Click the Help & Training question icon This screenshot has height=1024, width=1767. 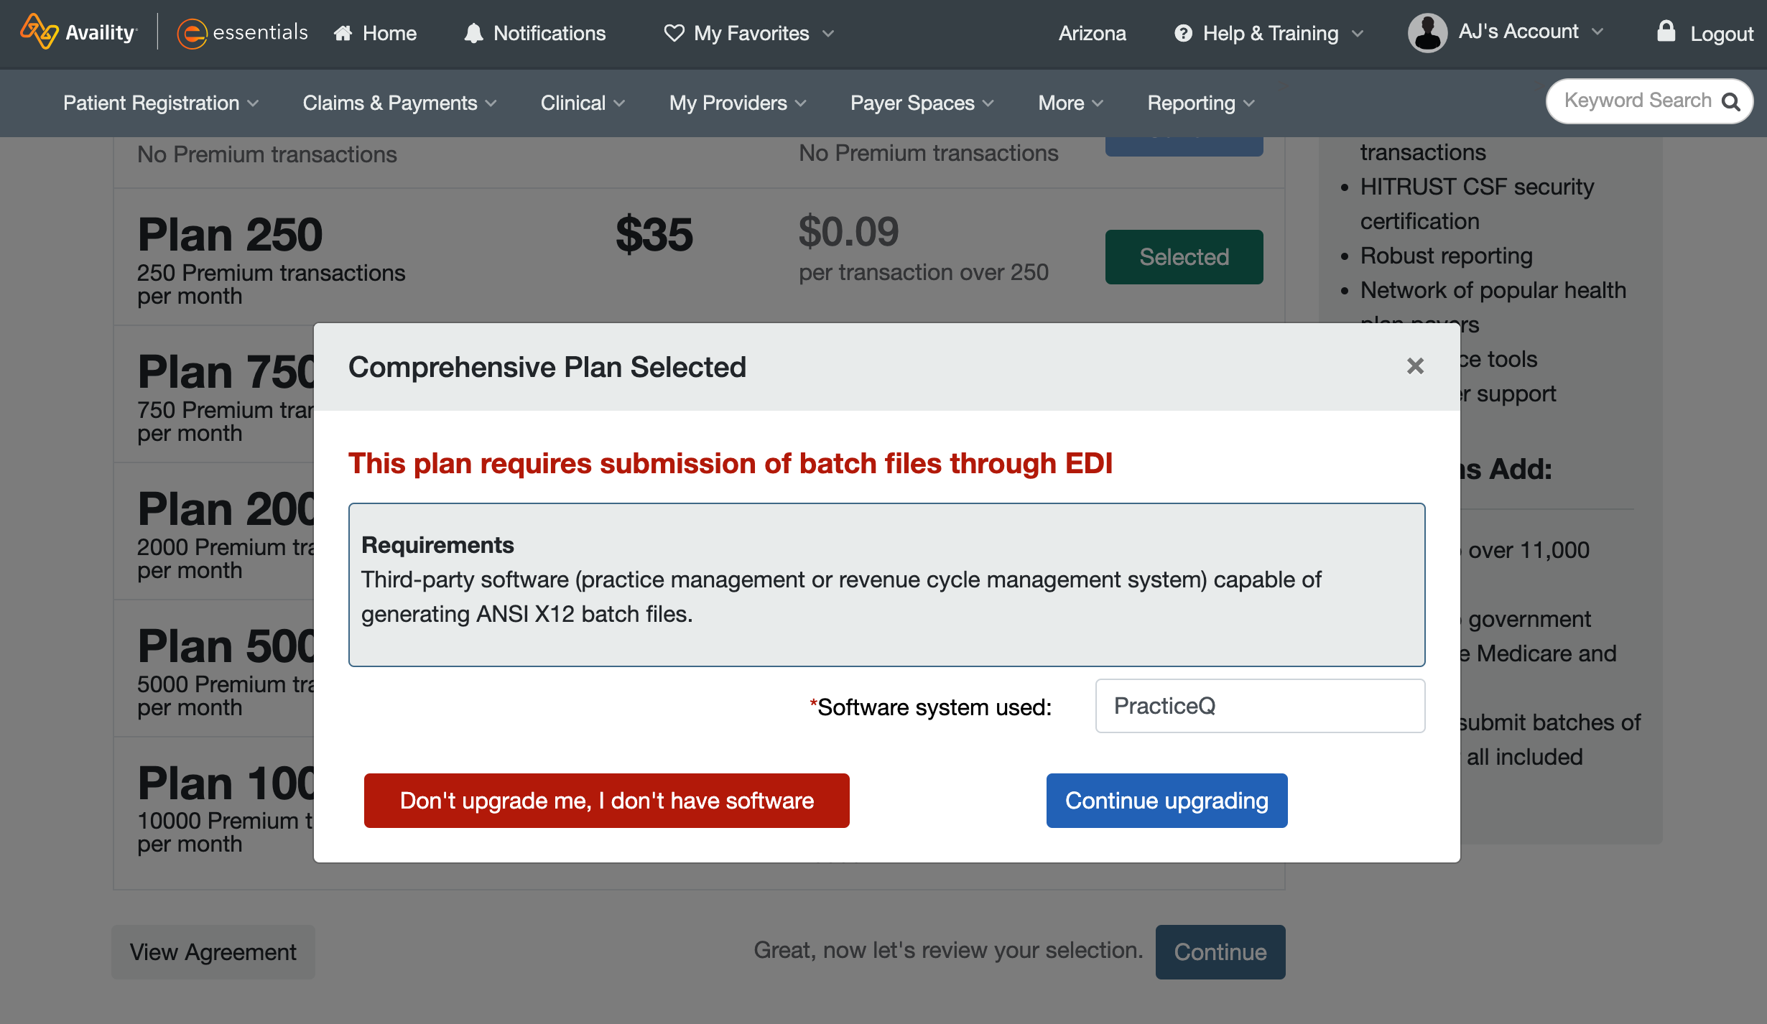click(1183, 33)
